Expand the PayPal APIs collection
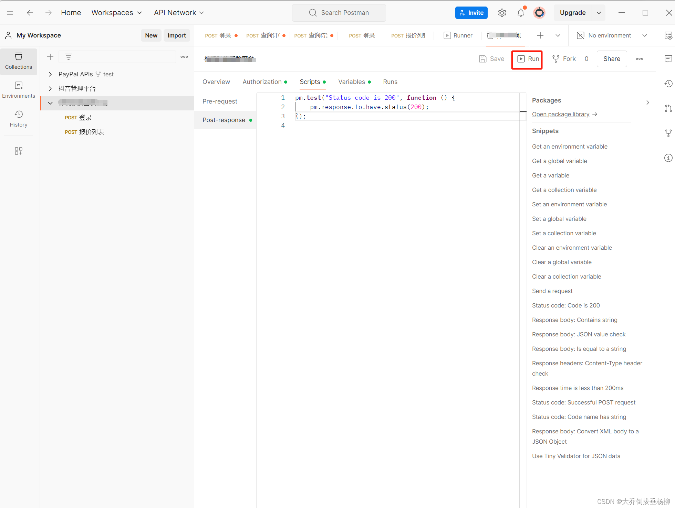This screenshot has width=675, height=508. click(50, 74)
